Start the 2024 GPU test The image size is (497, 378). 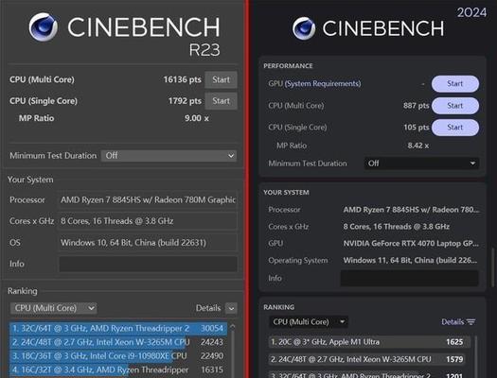click(x=455, y=84)
